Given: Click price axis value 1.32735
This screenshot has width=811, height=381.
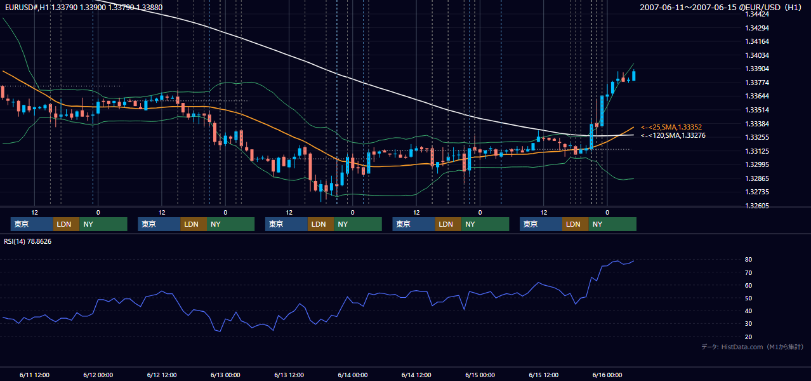Looking at the screenshot, I should [757, 192].
